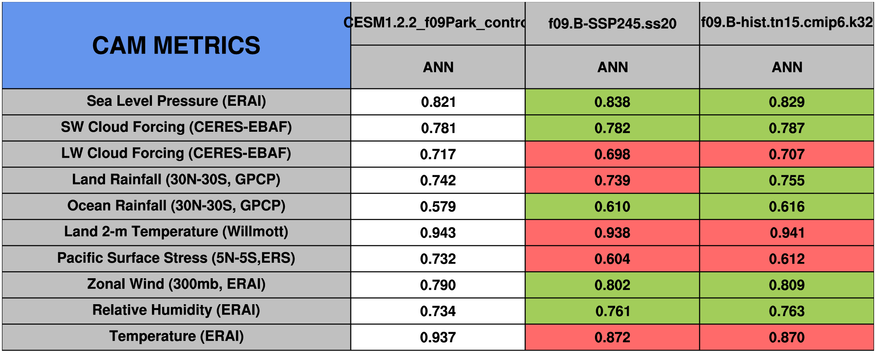Click the CAM METRICS title cell
This screenshot has width=876, height=353.
pyautogui.click(x=176, y=45)
